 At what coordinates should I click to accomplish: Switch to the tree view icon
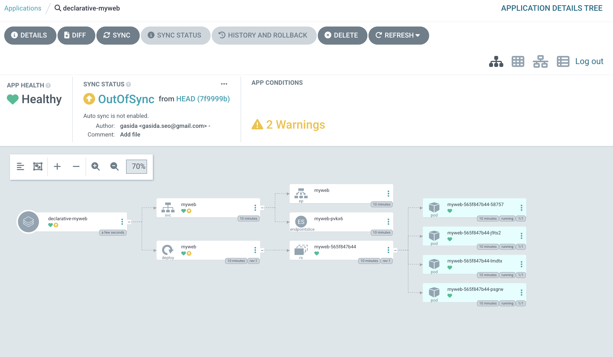click(x=496, y=62)
